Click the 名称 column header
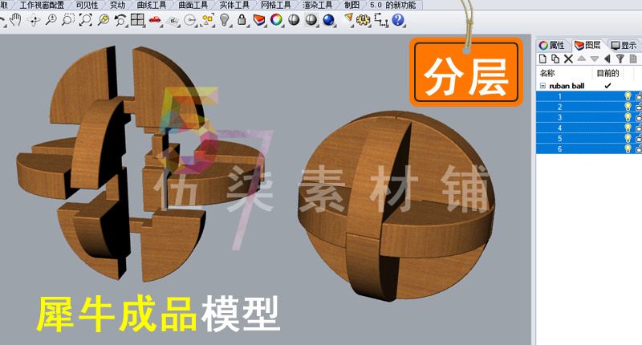 (x=547, y=73)
